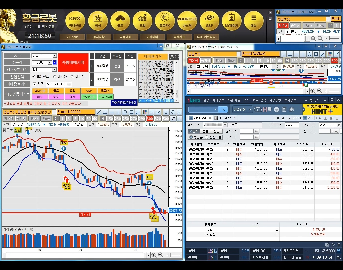
Task: Select pencil tool in main chart toolbar
Action: coord(138,112)
